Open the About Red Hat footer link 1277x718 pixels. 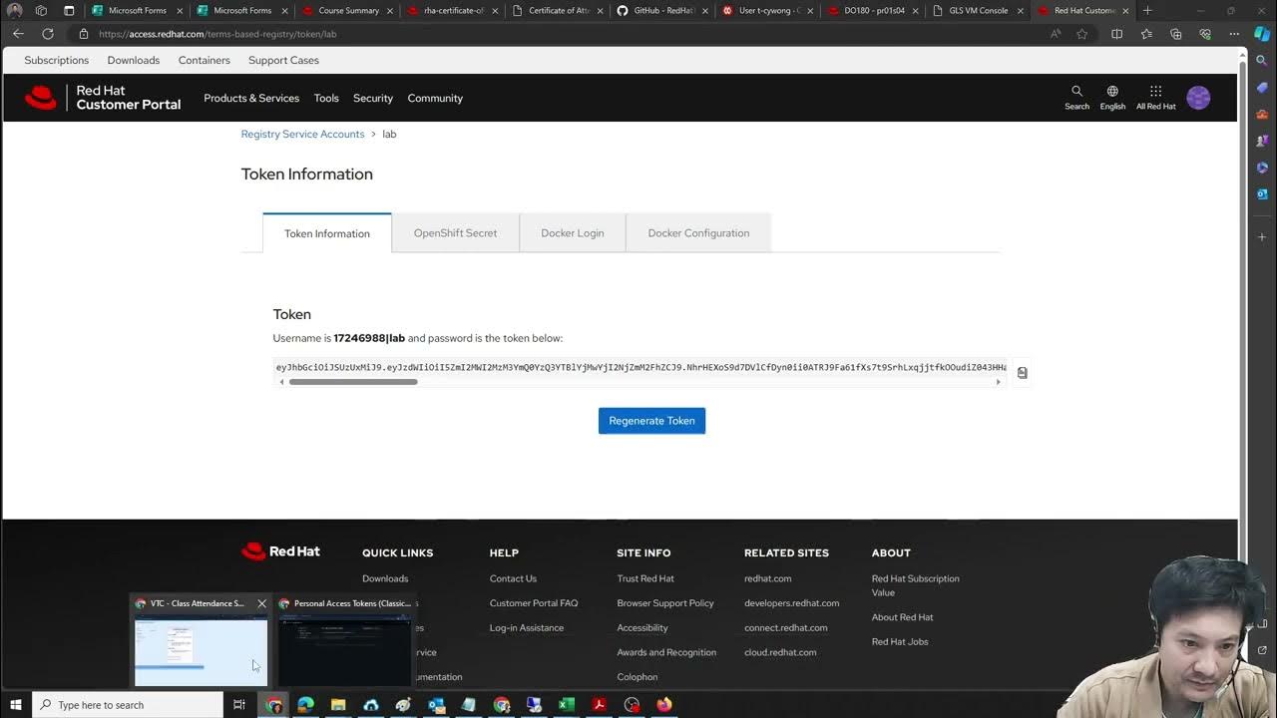point(903,617)
